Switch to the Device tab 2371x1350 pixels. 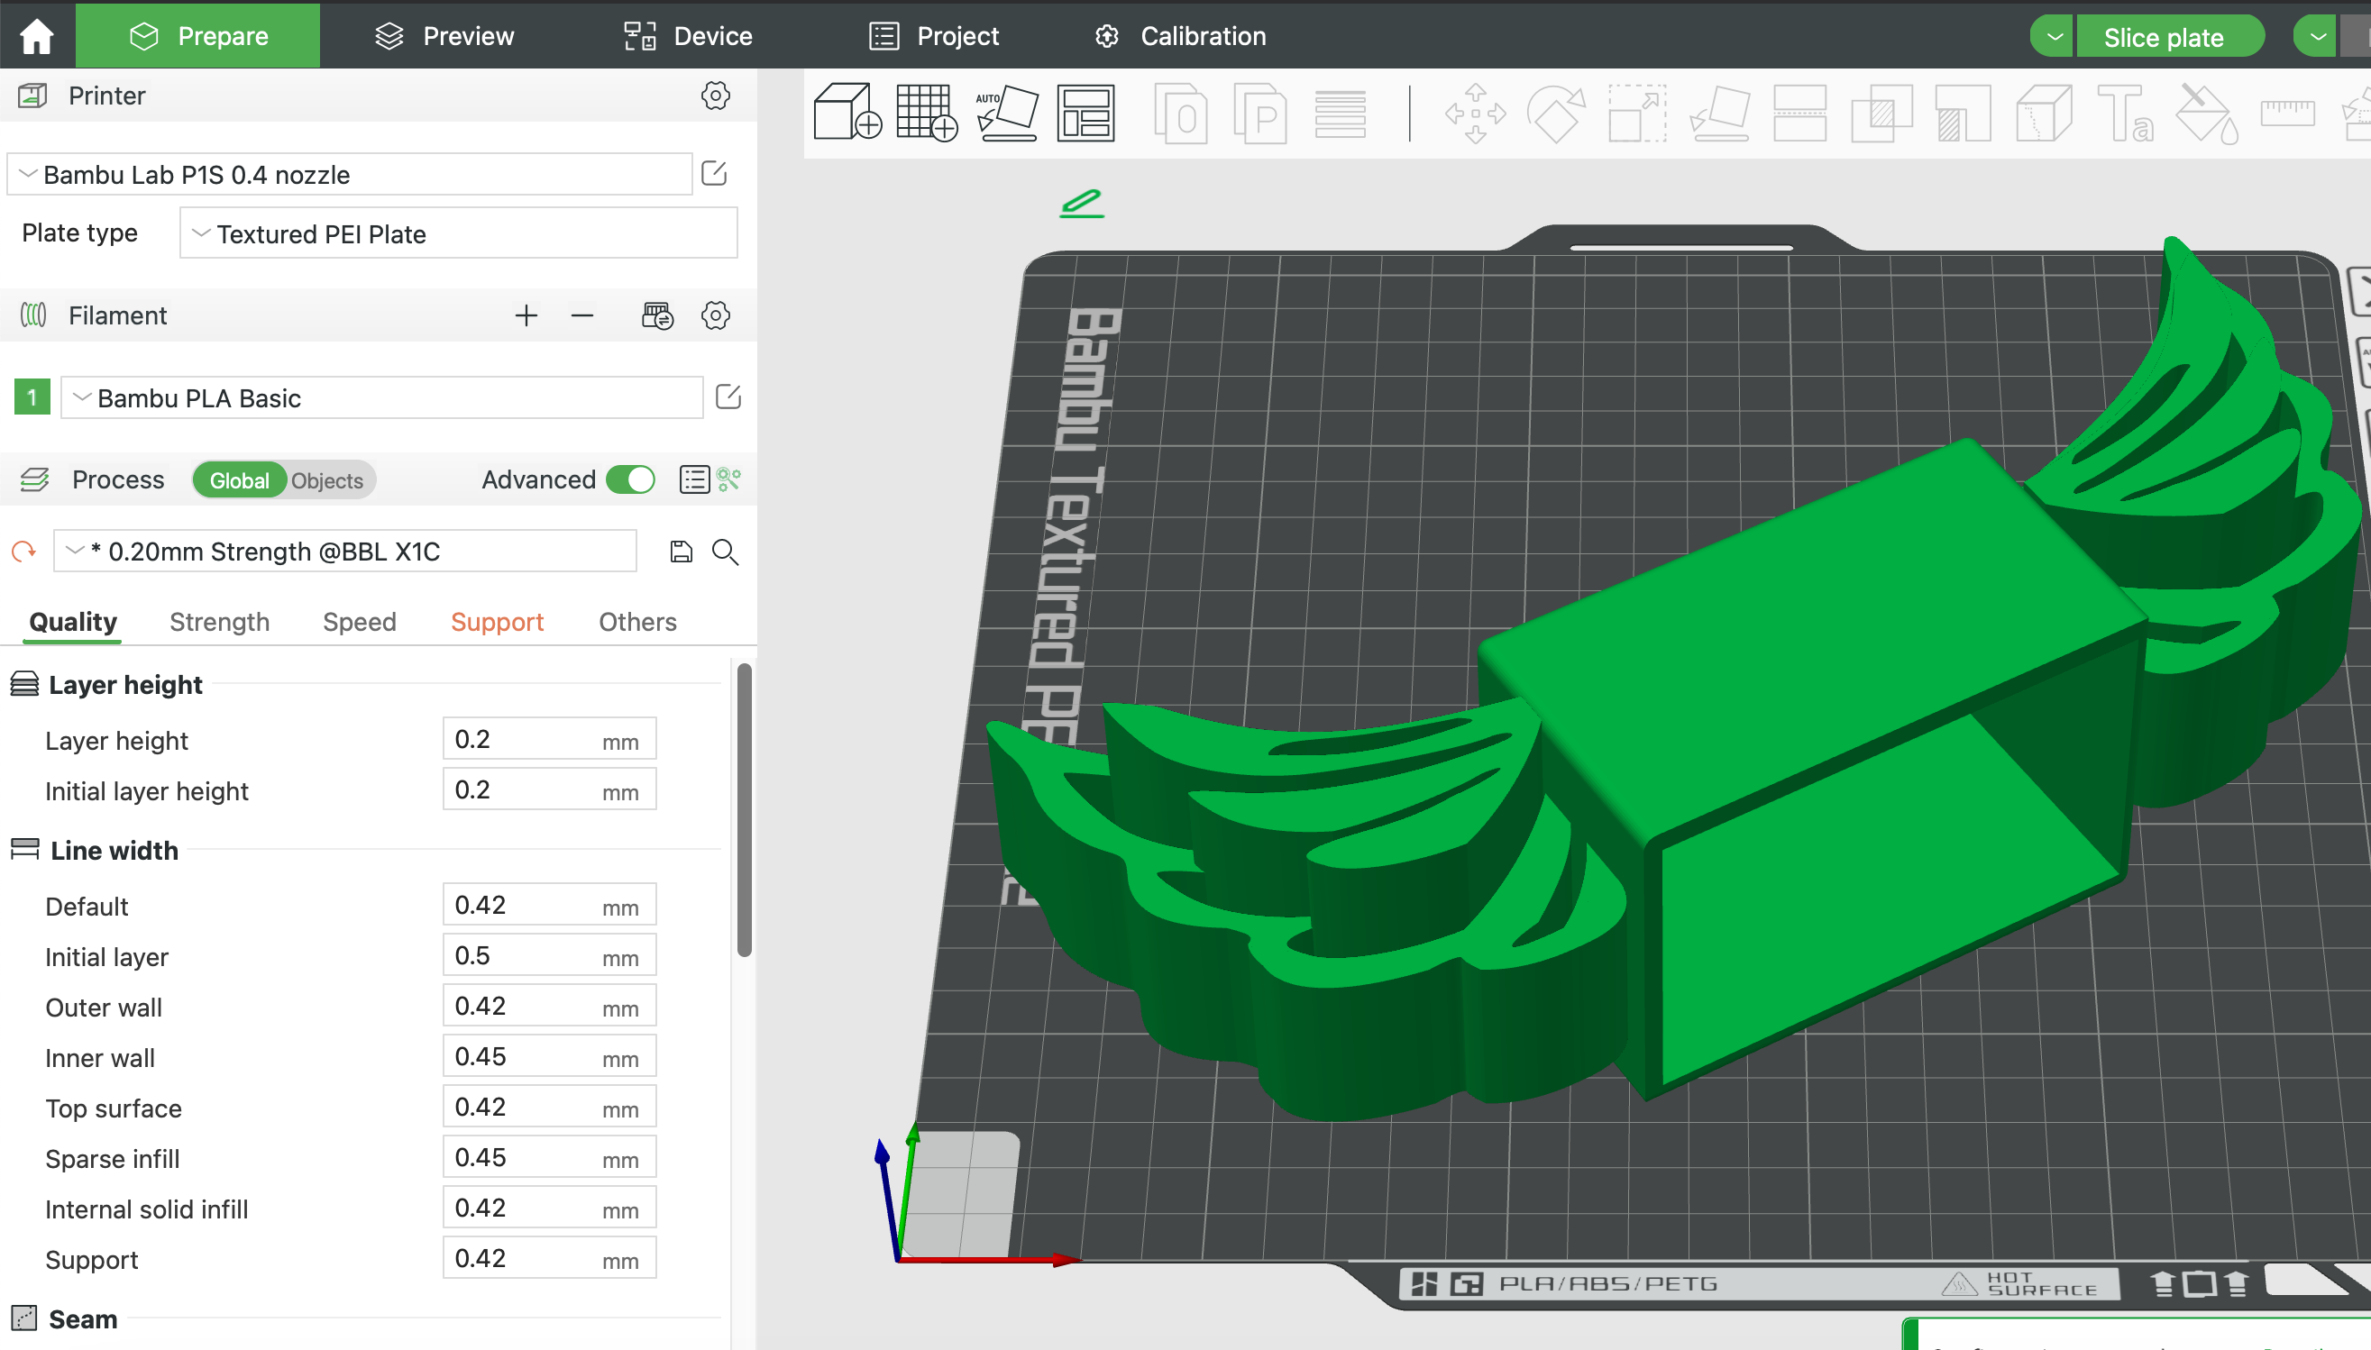(687, 36)
